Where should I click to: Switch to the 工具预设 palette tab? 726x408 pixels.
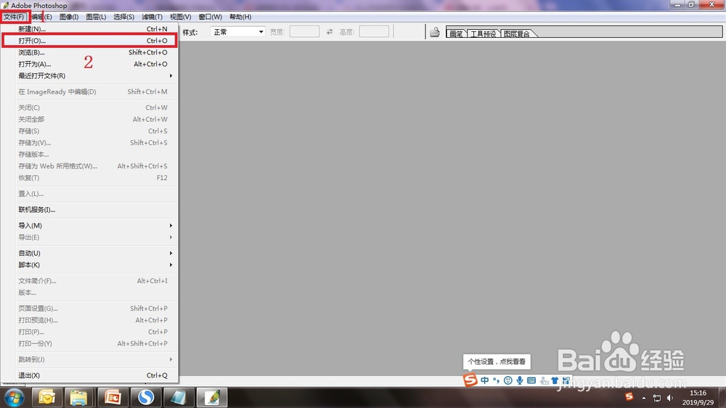483,33
